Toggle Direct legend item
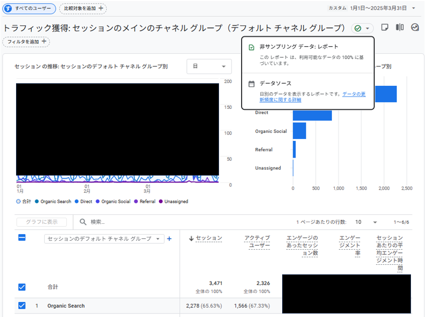This screenshot has height=317, width=425. point(84,202)
